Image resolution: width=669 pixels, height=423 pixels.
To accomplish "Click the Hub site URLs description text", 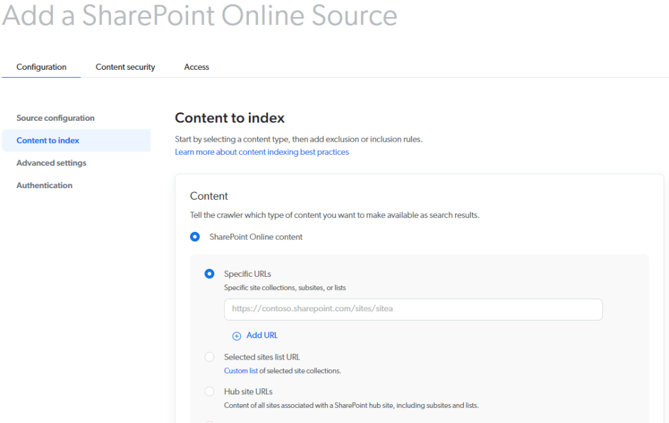I will coord(351,405).
